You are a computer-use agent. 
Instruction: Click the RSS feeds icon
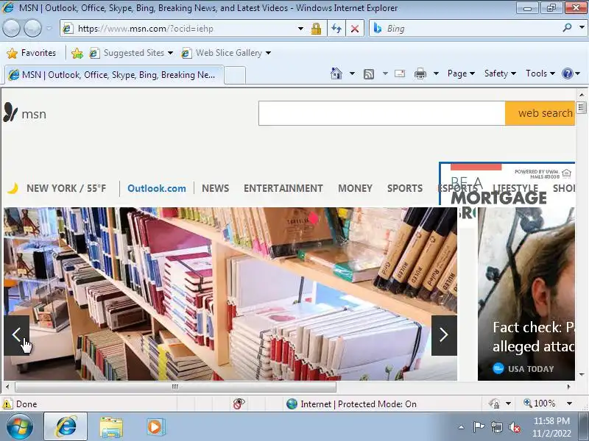[x=369, y=74]
